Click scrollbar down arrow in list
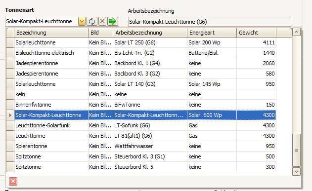The height and width of the screenshot is (191, 312). 296,172
